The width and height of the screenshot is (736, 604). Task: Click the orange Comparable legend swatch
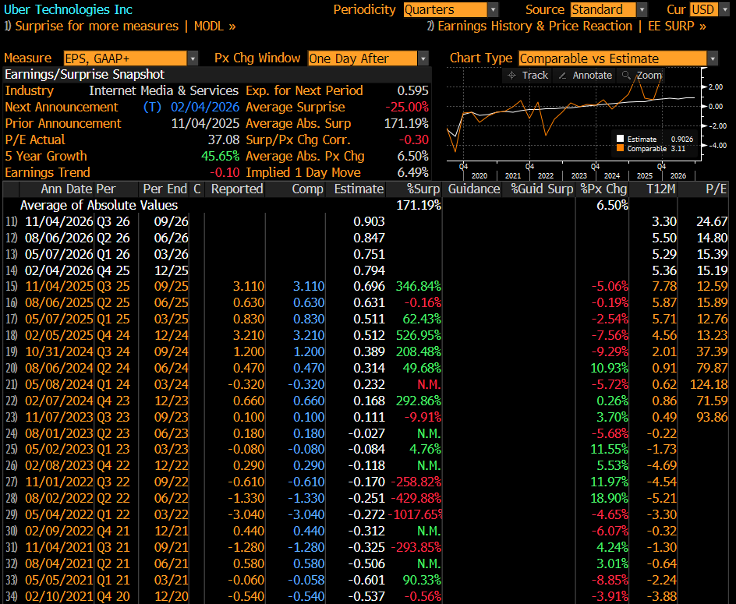(621, 148)
